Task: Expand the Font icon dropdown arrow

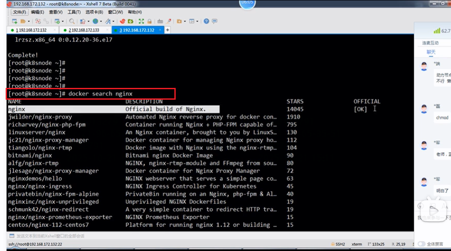Action: 113,21
